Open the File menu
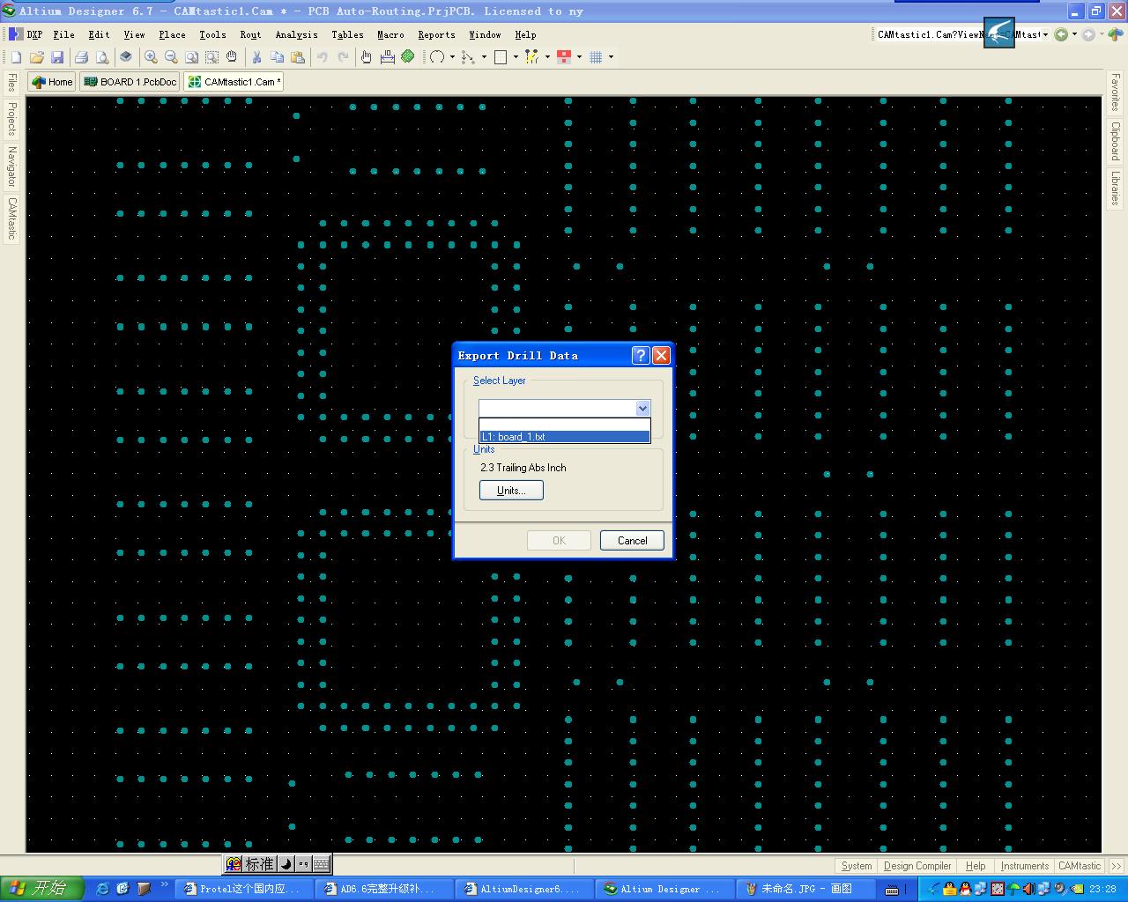Screen dimensions: 1128x902 click(x=63, y=34)
